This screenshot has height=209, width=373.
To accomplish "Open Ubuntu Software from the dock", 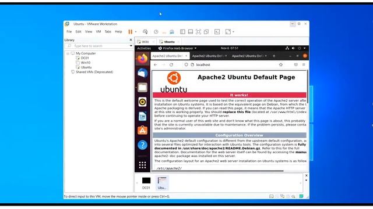I will (142, 130).
